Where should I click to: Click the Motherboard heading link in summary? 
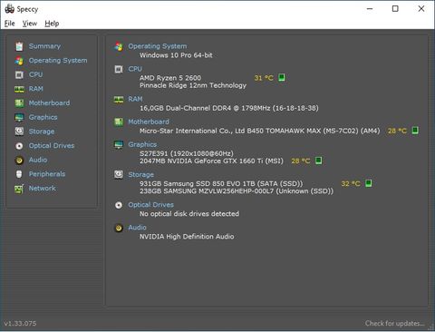point(149,122)
